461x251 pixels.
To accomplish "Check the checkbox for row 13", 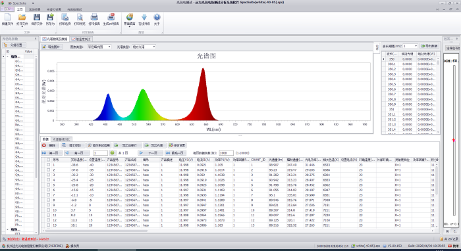I will pos(48,225).
